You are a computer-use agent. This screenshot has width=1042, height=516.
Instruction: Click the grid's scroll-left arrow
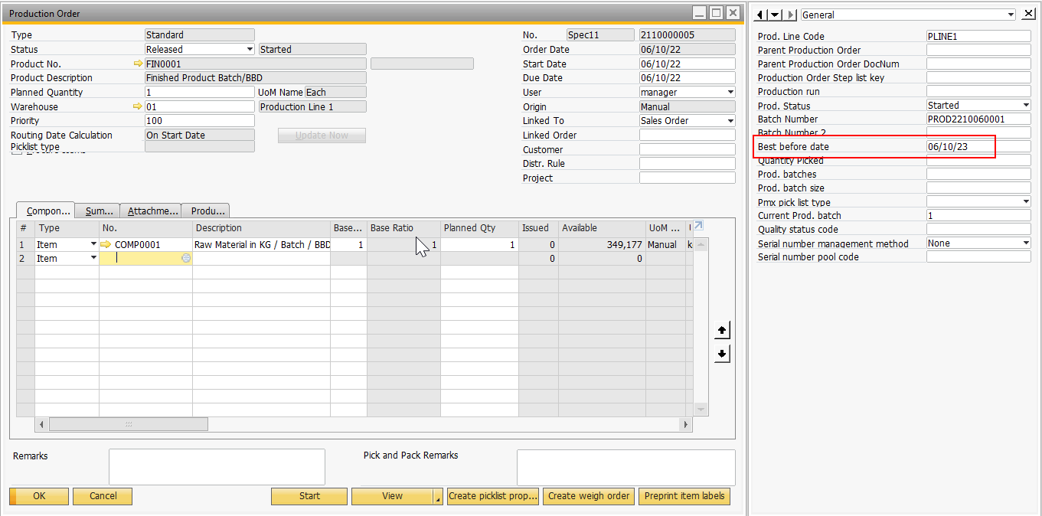pyautogui.click(x=41, y=424)
